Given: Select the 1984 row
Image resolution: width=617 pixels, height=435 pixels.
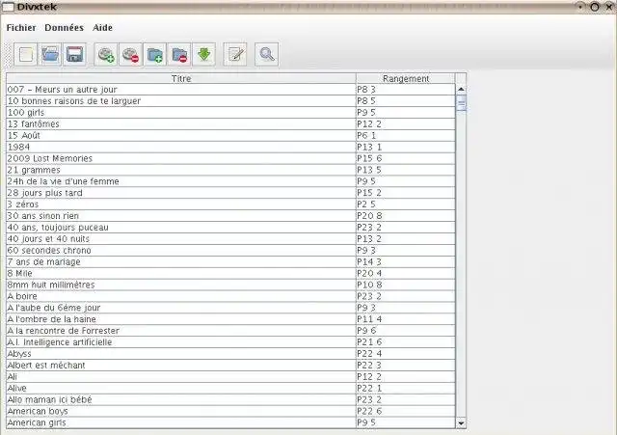Looking at the screenshot, I should 230,147.
